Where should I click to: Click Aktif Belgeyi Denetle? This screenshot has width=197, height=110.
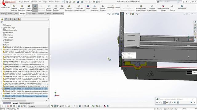point(113,6)
